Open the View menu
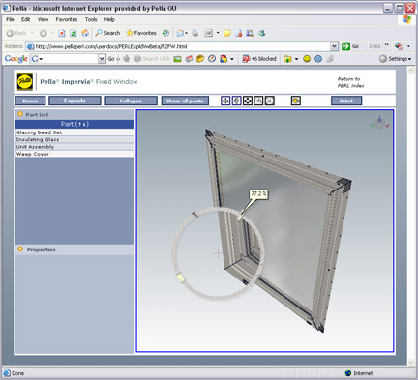Image resolution: width=418 pixels, height=380 pixels. pyautogui.click(x=43, y=19)
